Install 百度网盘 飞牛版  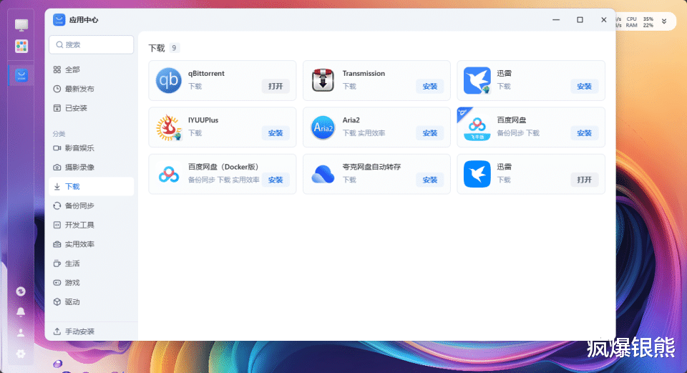(x=584, y=133)
